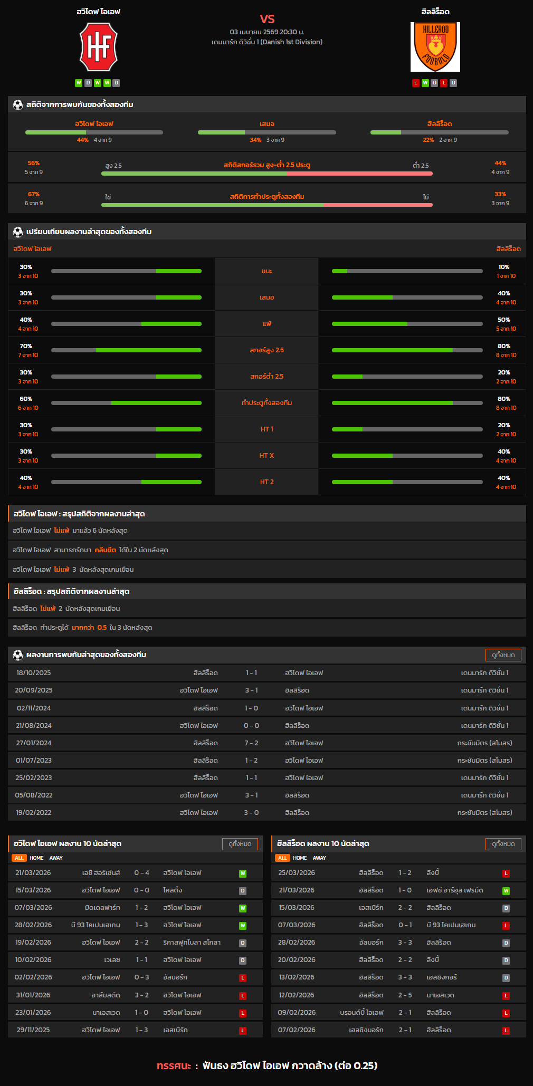Image resolution: width=533 pixels, height=1086 pixels.
Task: Open 'ดูทั้งหมด' for Hvidovre last 10 matches
Action: [x=240, y=843]
